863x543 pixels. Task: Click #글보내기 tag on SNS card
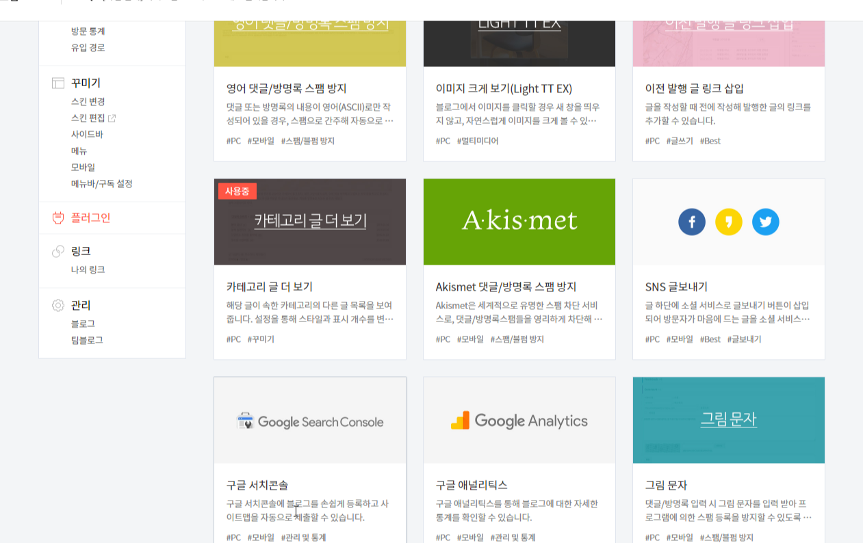(x=744, y=339)
